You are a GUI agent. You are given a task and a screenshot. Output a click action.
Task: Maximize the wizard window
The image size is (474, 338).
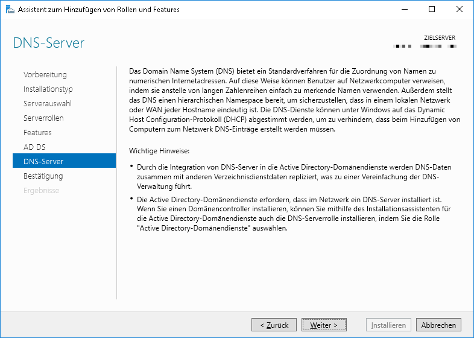point(432,10)
